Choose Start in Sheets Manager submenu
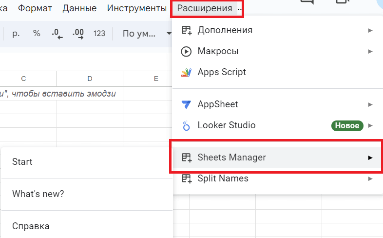383x238 pixels. pos(87,162)
